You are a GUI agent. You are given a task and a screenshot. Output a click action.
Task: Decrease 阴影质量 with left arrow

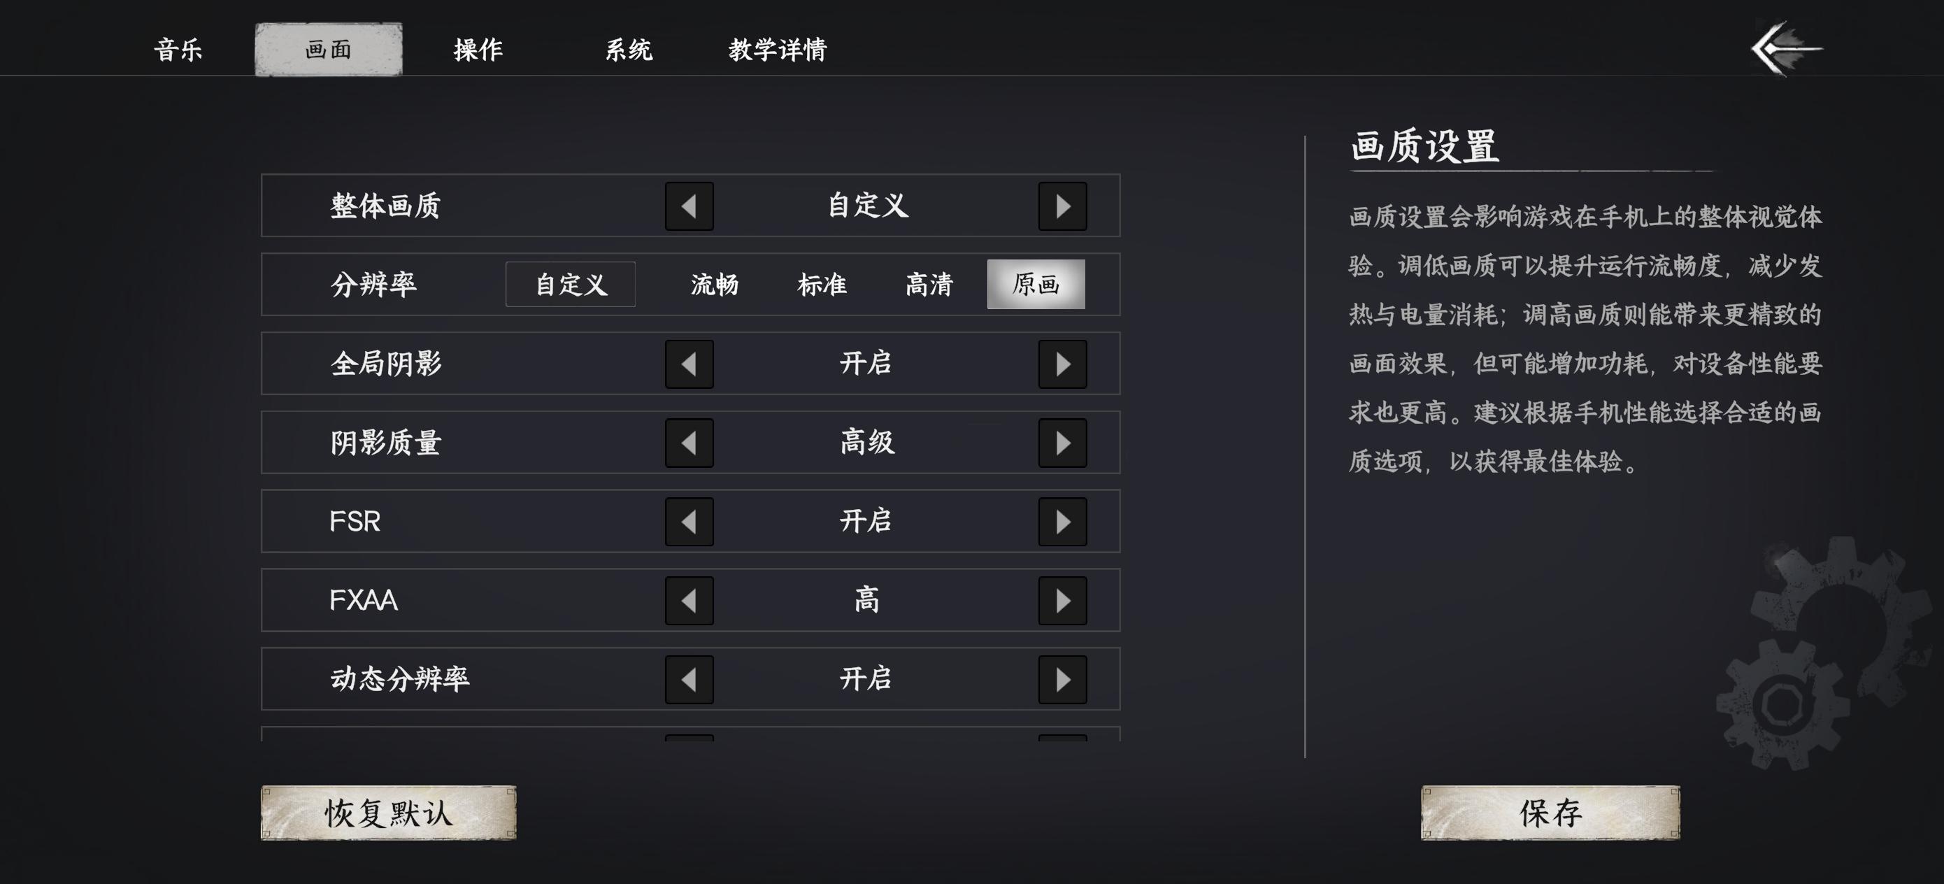pos(688,443)
